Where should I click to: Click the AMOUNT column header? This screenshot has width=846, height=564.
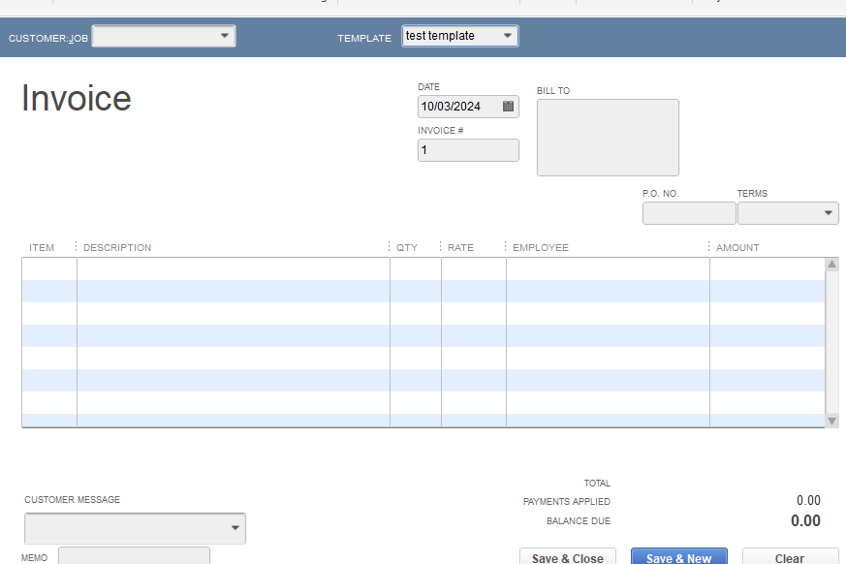737,247
